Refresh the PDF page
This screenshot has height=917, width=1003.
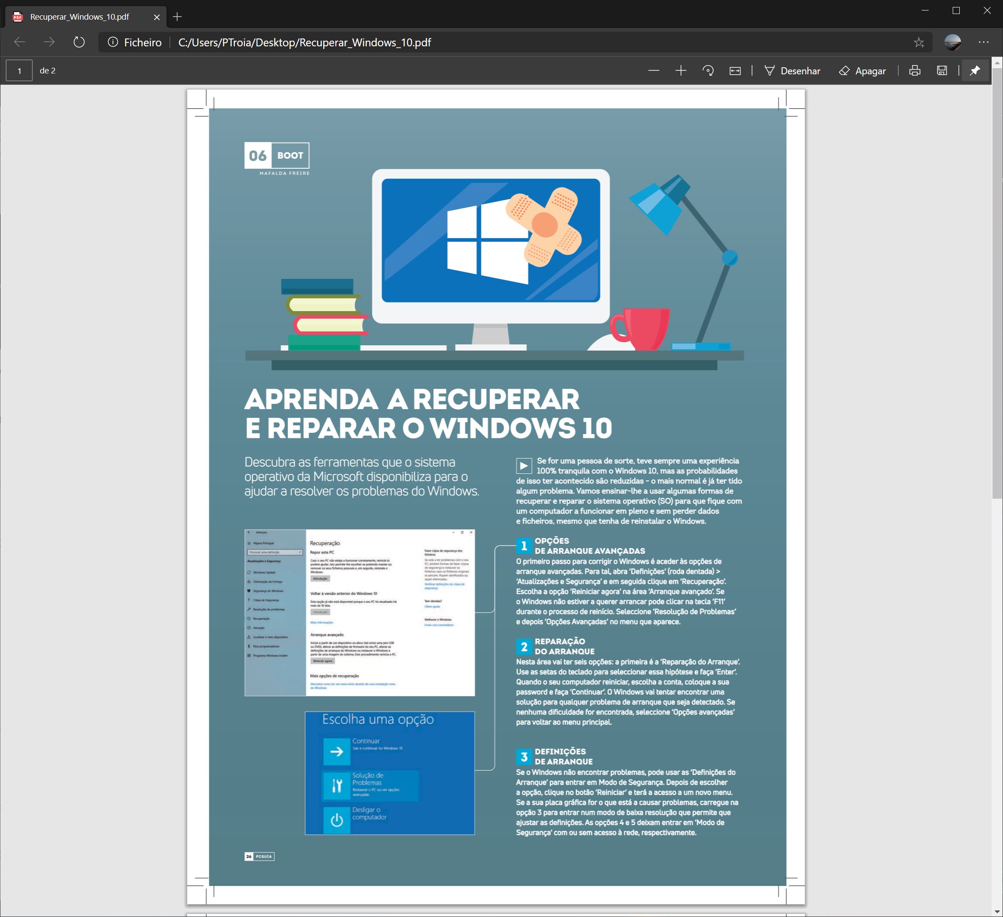[x=79, y=42]
